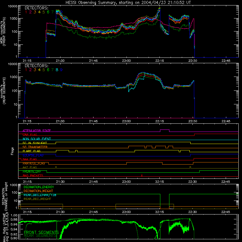Click the 22:45 tick label under the Flags plot
Image resolution: width=242 pixels, height=242 pixels.
(226, 182)
